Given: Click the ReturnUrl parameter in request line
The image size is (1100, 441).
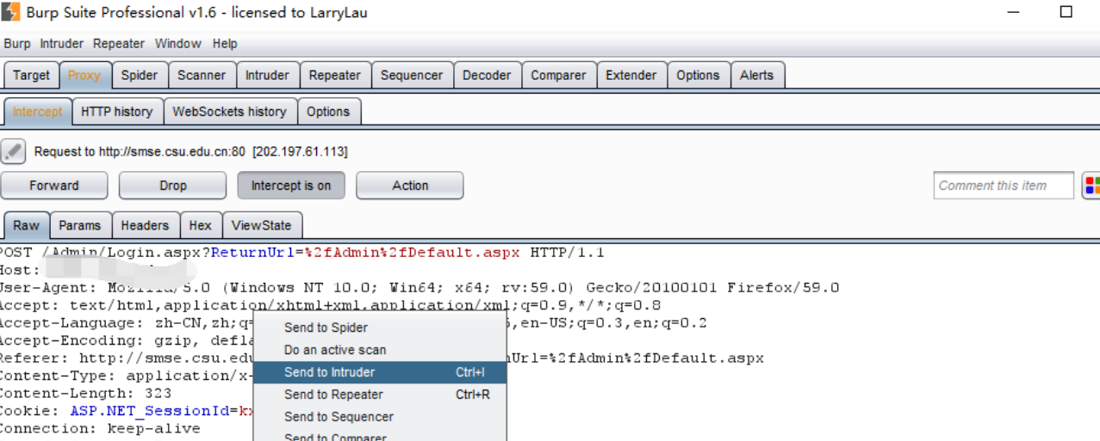Looking at the screenshot, I should coord(253,253).
